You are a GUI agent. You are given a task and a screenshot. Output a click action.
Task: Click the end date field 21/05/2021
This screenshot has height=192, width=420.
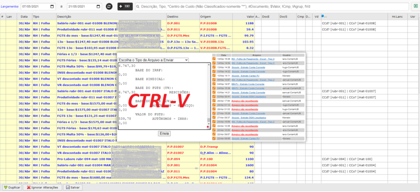(x=85, y=6)
